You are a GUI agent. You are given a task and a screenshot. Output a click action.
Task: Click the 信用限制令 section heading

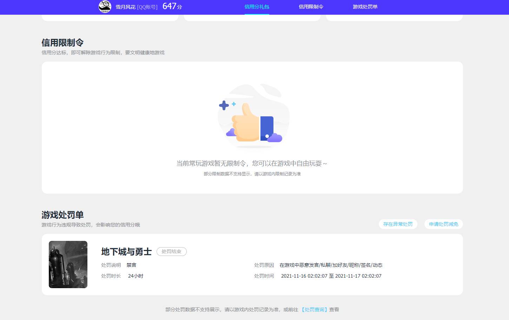62,42
